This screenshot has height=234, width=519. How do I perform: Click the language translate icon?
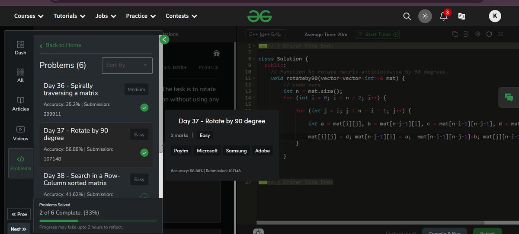point(462,16)
